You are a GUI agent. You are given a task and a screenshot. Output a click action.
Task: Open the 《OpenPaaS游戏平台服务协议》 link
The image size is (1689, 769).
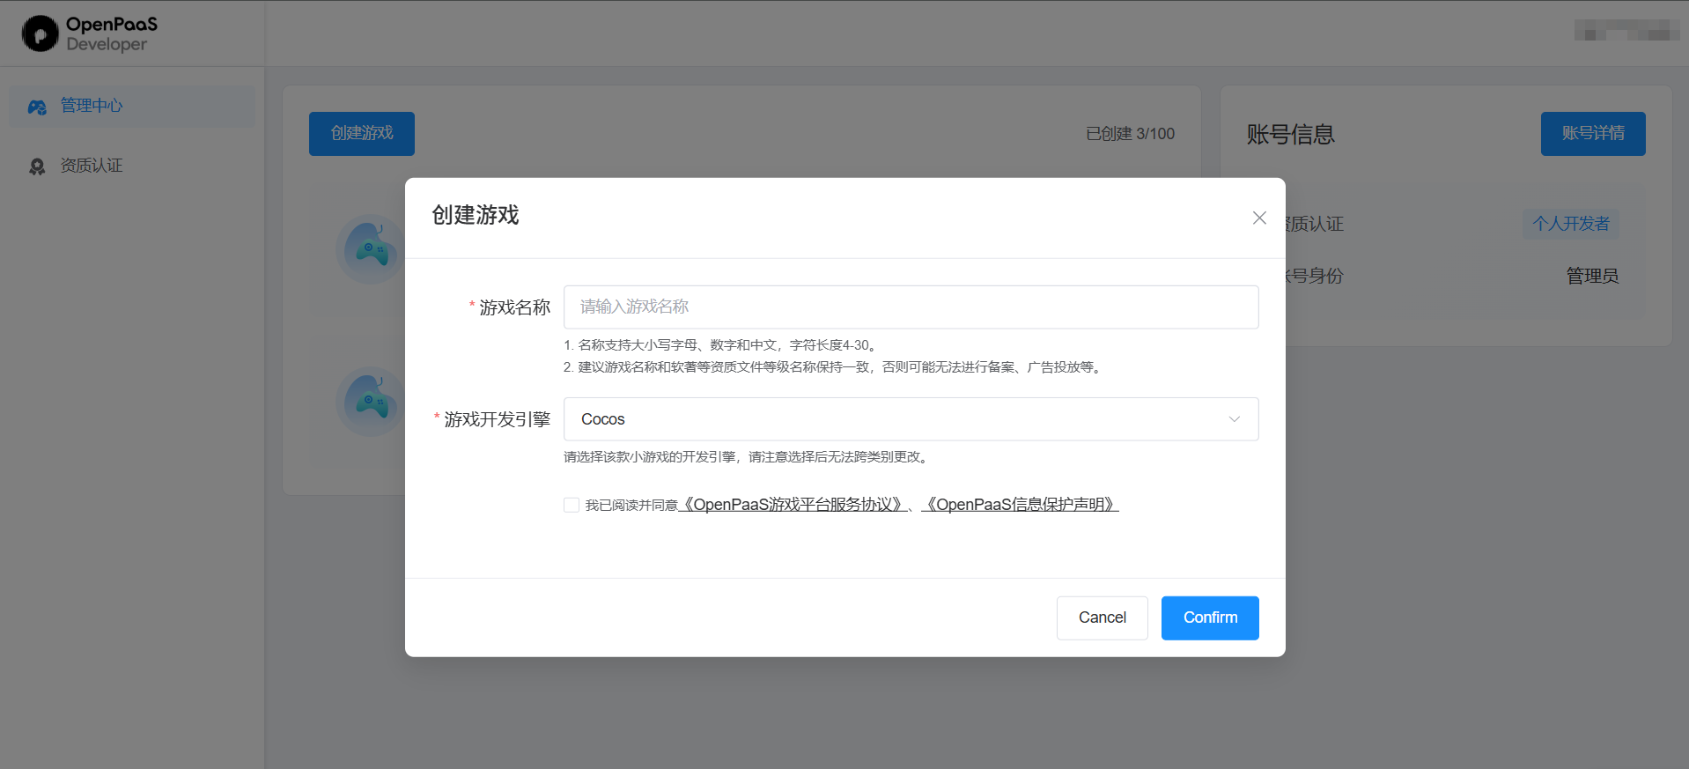point(793,505)
